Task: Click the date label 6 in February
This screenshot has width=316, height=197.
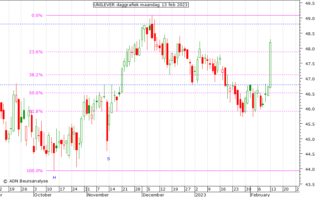Action: (260, 189)
